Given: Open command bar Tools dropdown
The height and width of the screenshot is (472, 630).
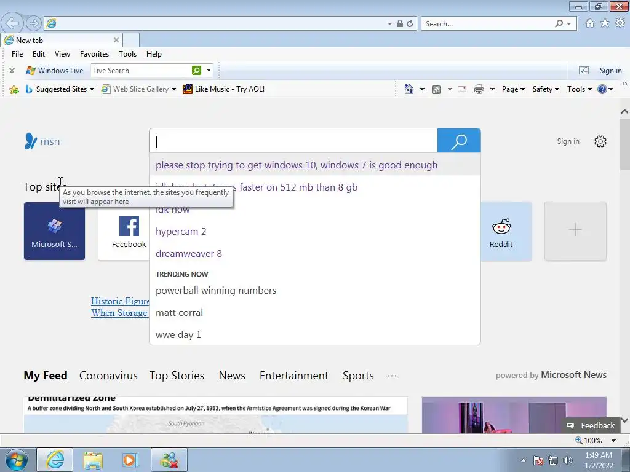Looking at the screenshot, I should (x=579, y=89).
